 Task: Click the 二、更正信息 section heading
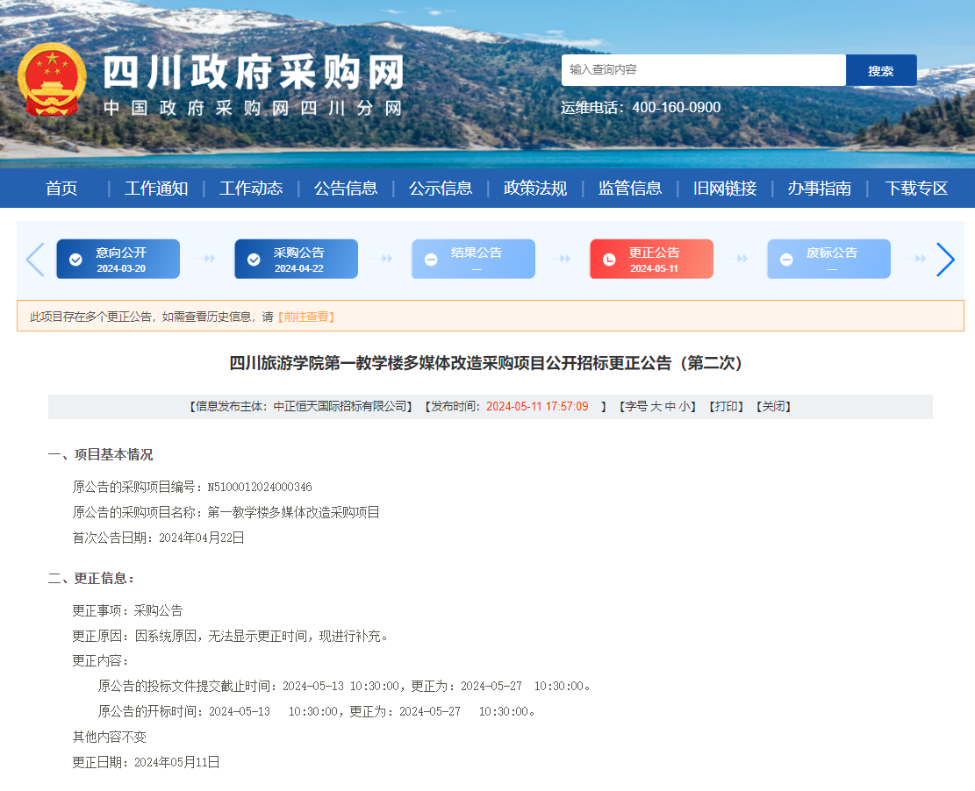tap(91, 579)
